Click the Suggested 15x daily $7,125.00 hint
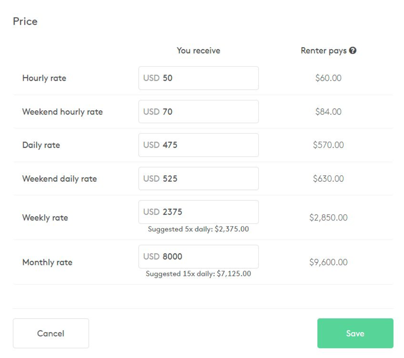The height and width of the screenshot is (358, 404). point(198,274)
